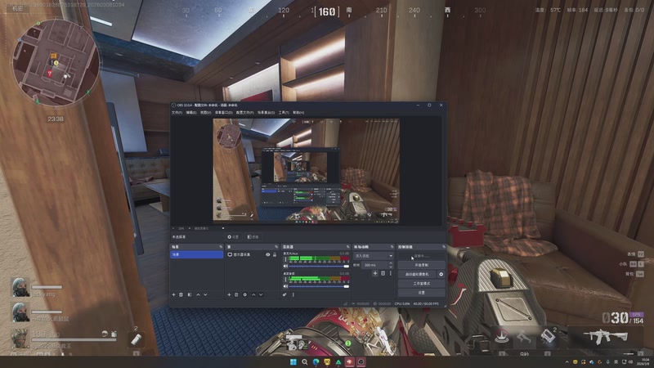Image resolution: width=654 pixels, height=368 pixels.
Task: Open the 文件(F) menu
Action: [177, 113]
